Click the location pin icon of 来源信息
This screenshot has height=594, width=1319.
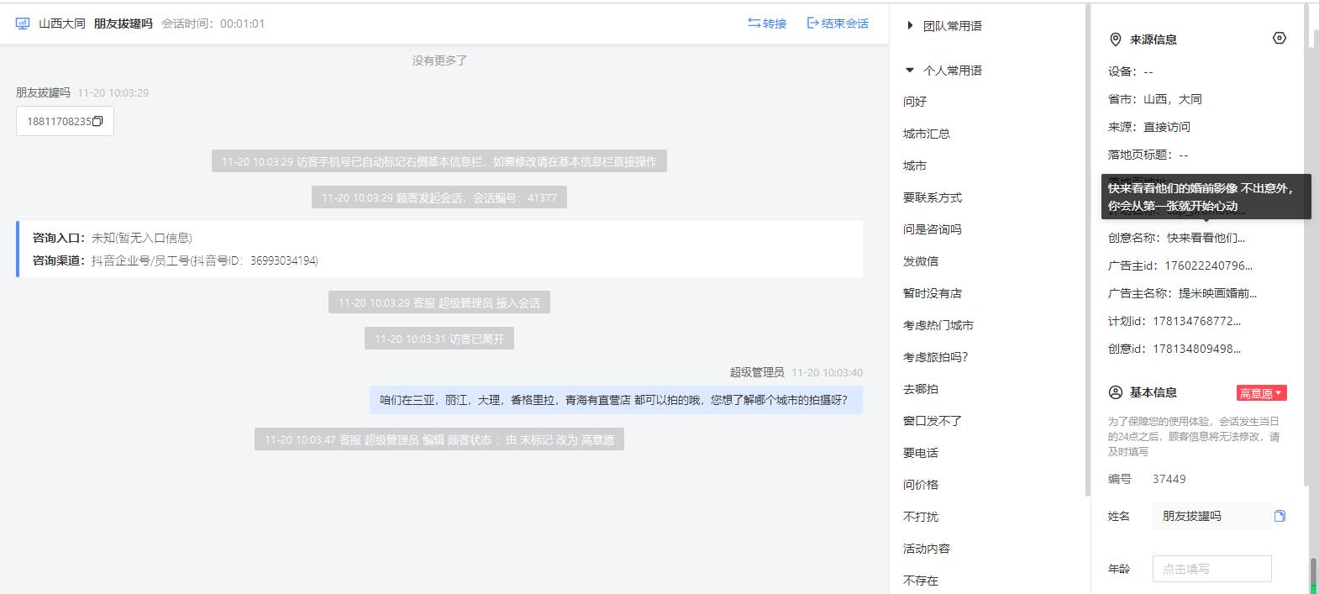[1116, 39]
